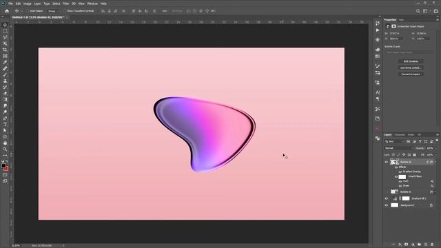The width and height of the screenshot is (441, 248).
Task: Open the Layers panel menu
Action: coord(438,135)
